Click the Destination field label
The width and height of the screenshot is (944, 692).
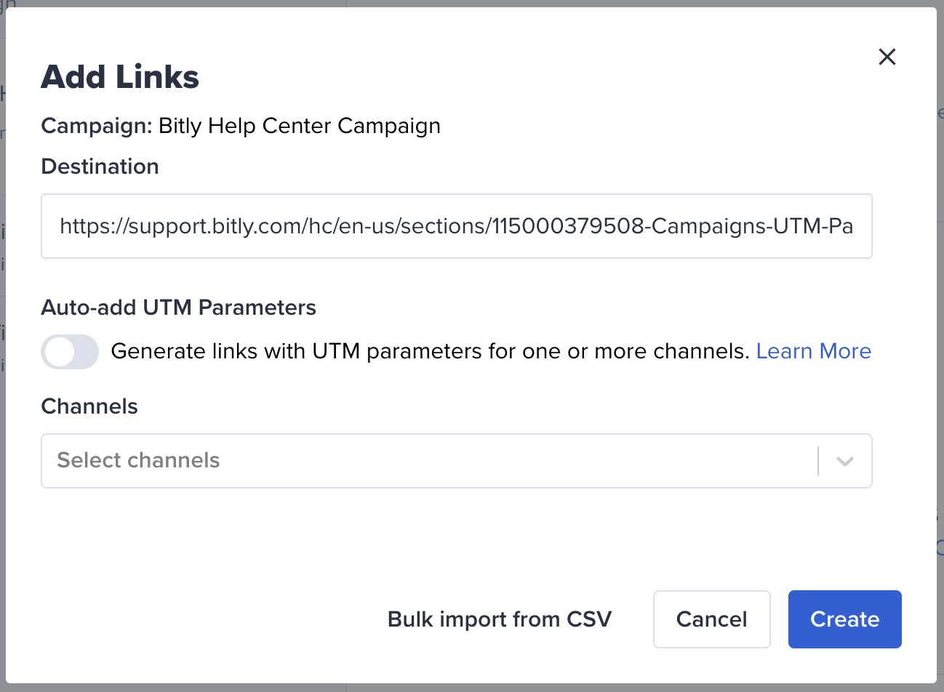(100, 166)
